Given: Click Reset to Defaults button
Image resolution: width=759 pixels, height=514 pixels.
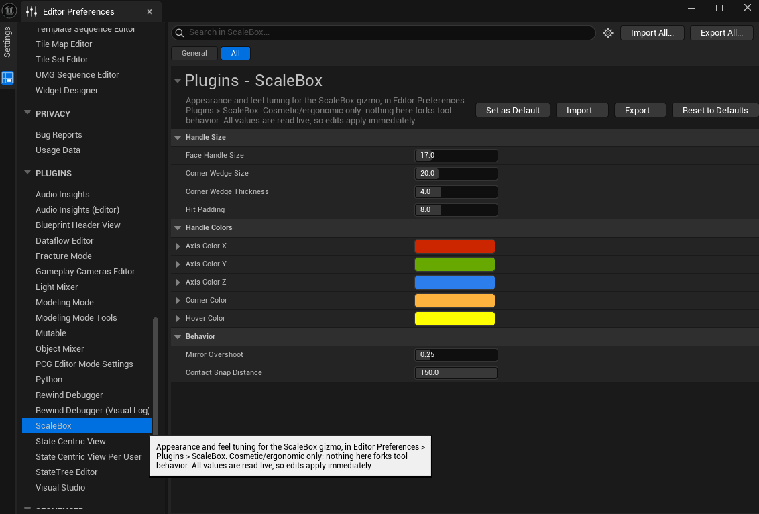Looking at the screenshot, I should coord(715,111).
